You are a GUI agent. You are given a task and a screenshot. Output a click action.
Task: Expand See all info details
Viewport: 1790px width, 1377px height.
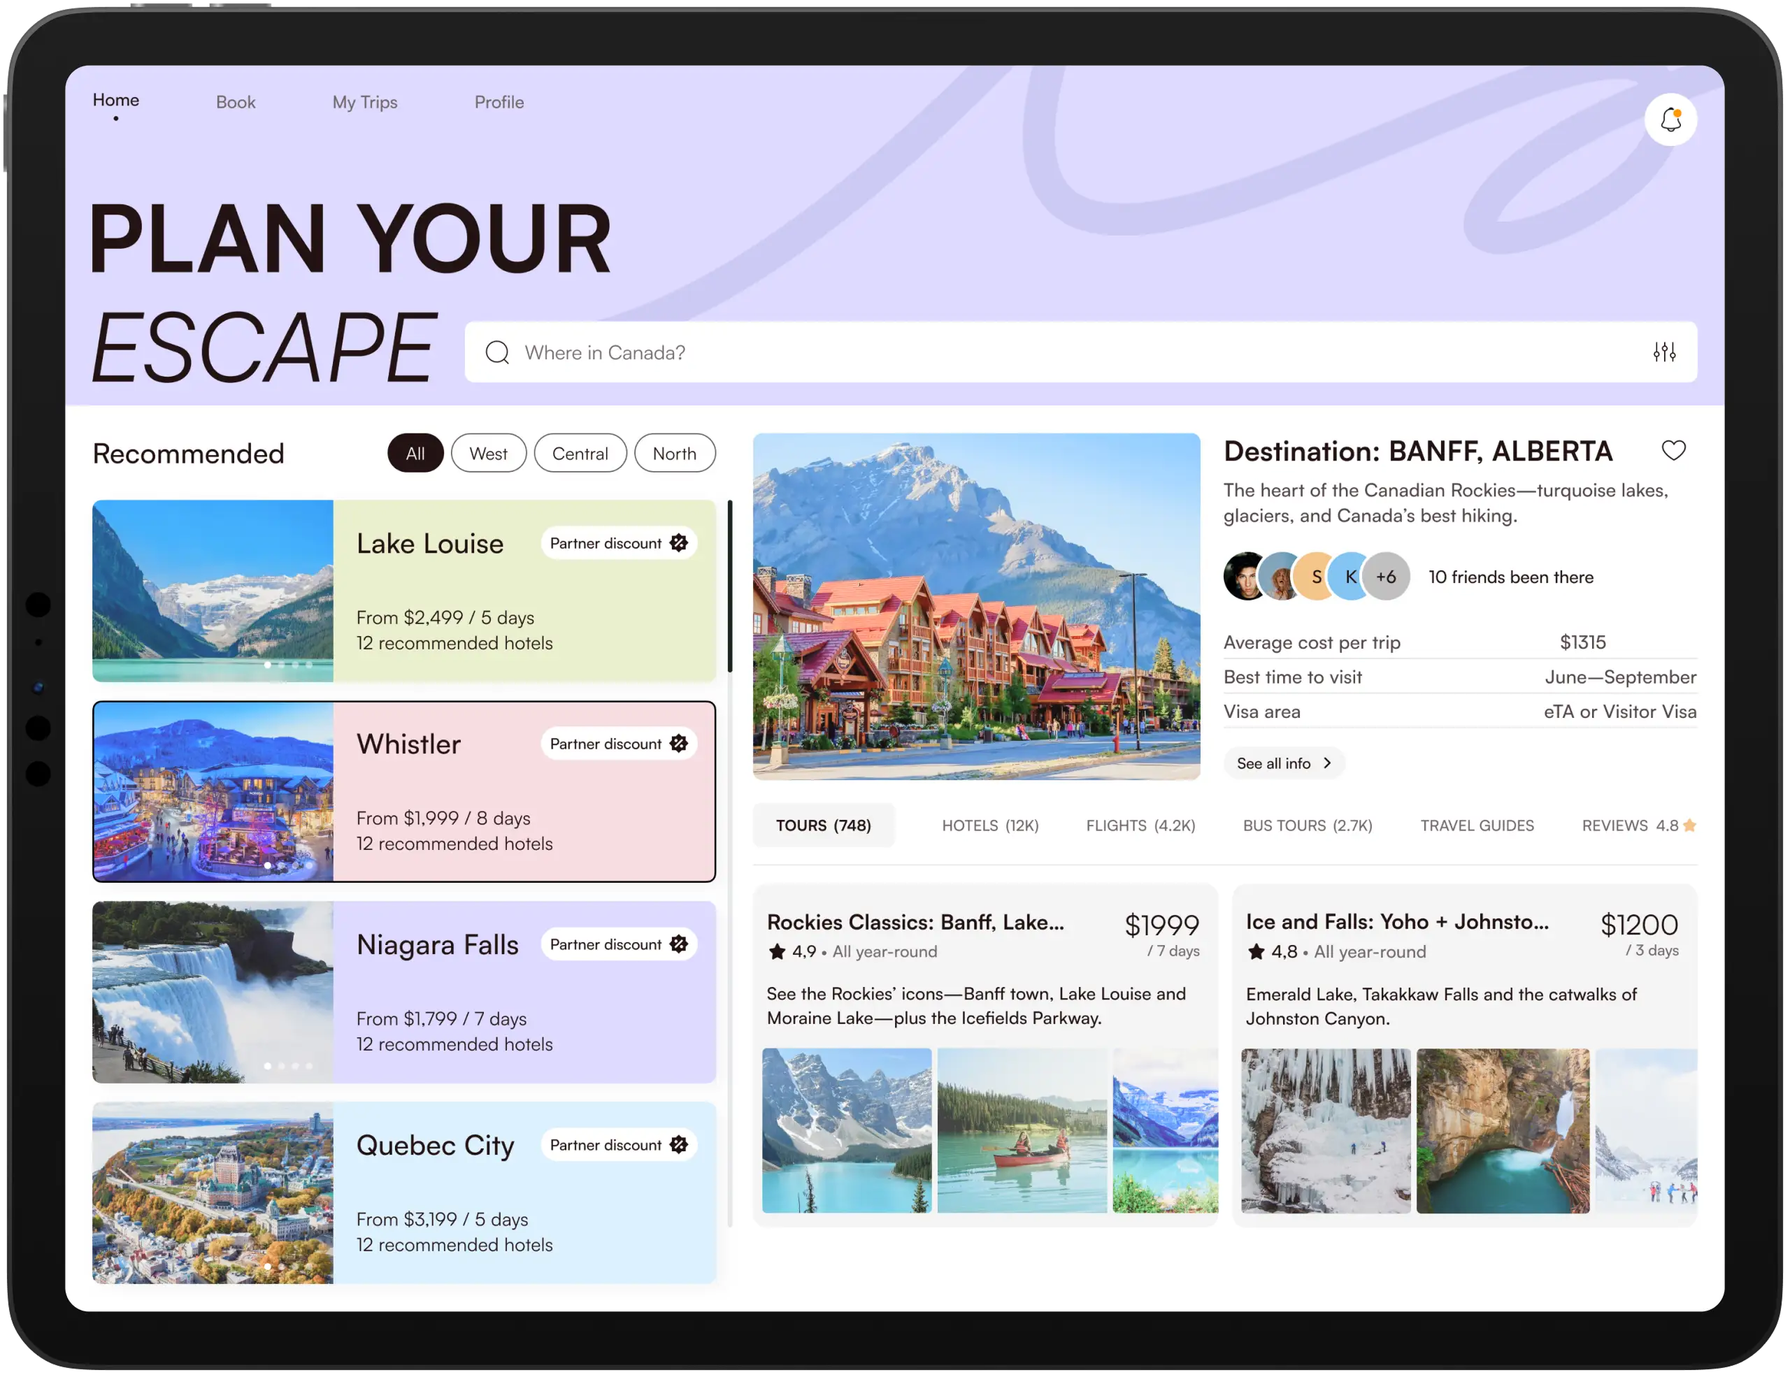(1284, 763)
